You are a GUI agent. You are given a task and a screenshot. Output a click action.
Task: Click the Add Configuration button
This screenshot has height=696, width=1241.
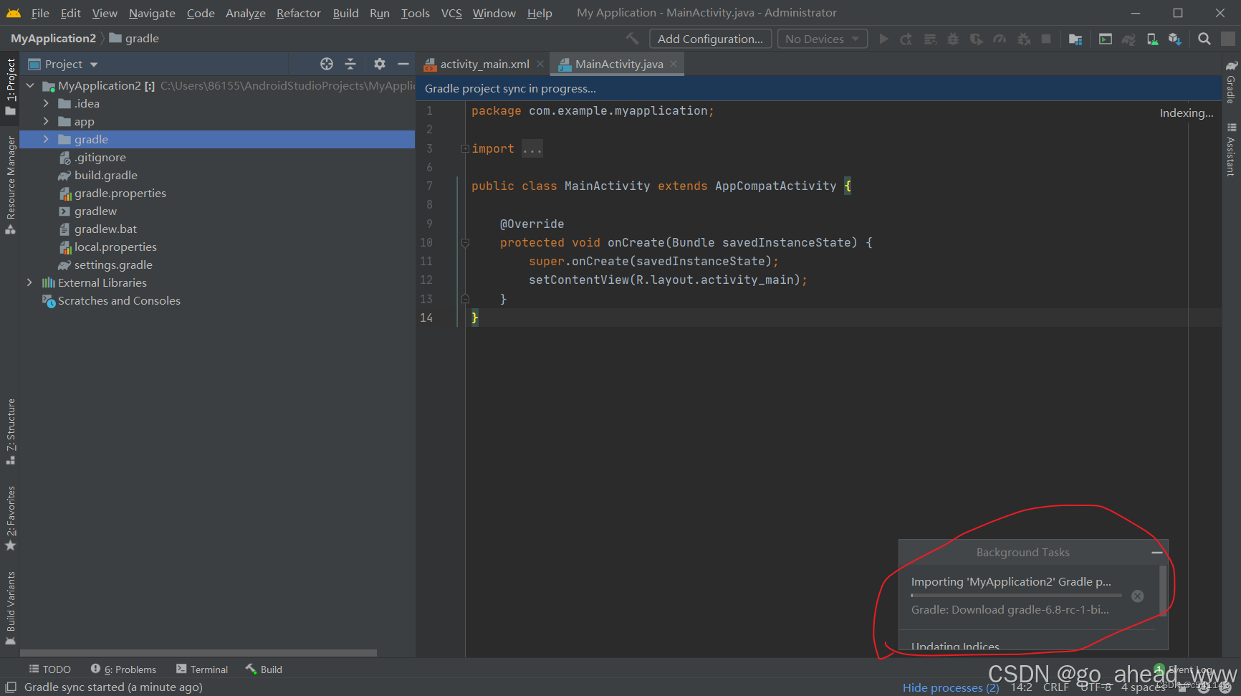[x=709, y=38]
